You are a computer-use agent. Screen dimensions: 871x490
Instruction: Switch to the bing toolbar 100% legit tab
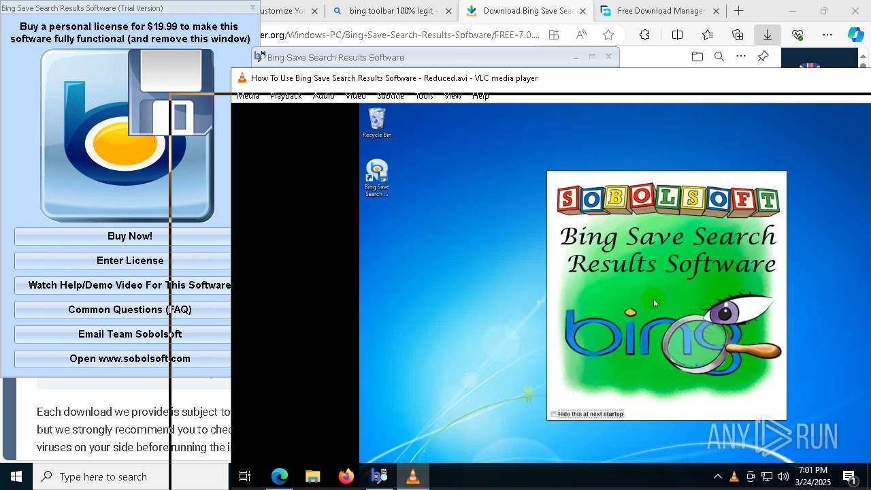[392, 11]
